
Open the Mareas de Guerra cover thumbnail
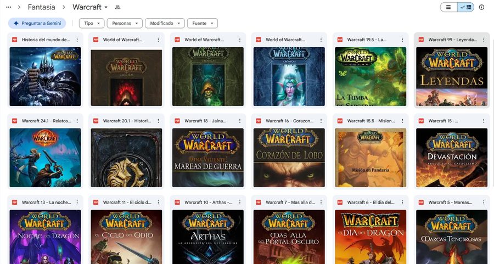coord(207,158)
